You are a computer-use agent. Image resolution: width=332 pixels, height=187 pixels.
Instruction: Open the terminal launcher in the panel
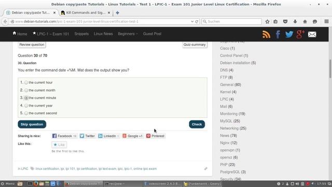pos(30,183)
